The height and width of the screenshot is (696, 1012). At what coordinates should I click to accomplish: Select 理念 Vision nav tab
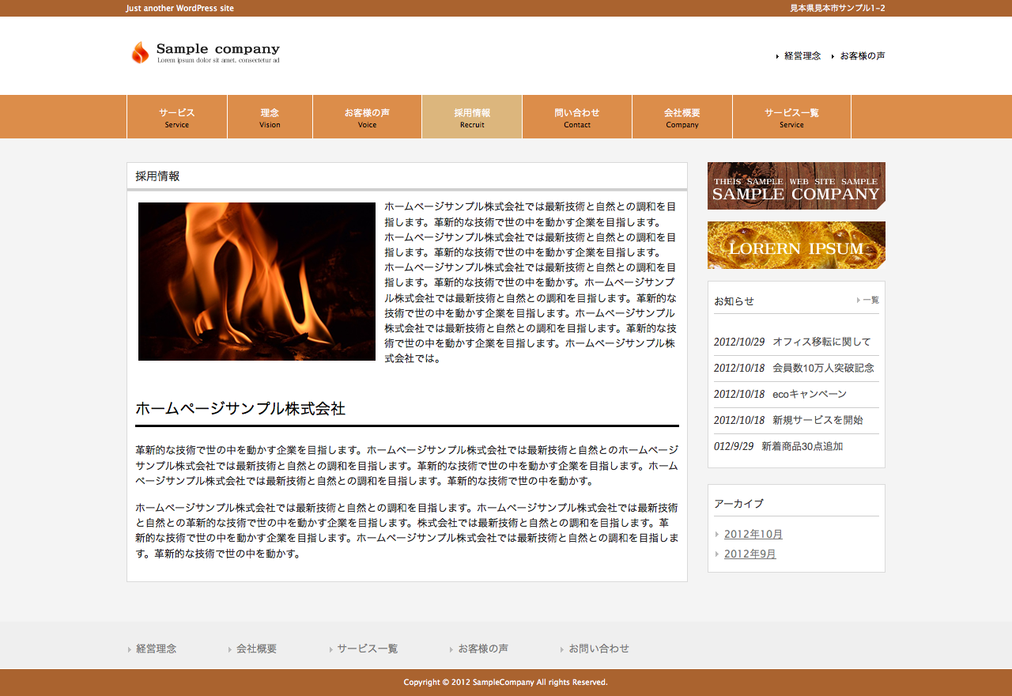270,117
